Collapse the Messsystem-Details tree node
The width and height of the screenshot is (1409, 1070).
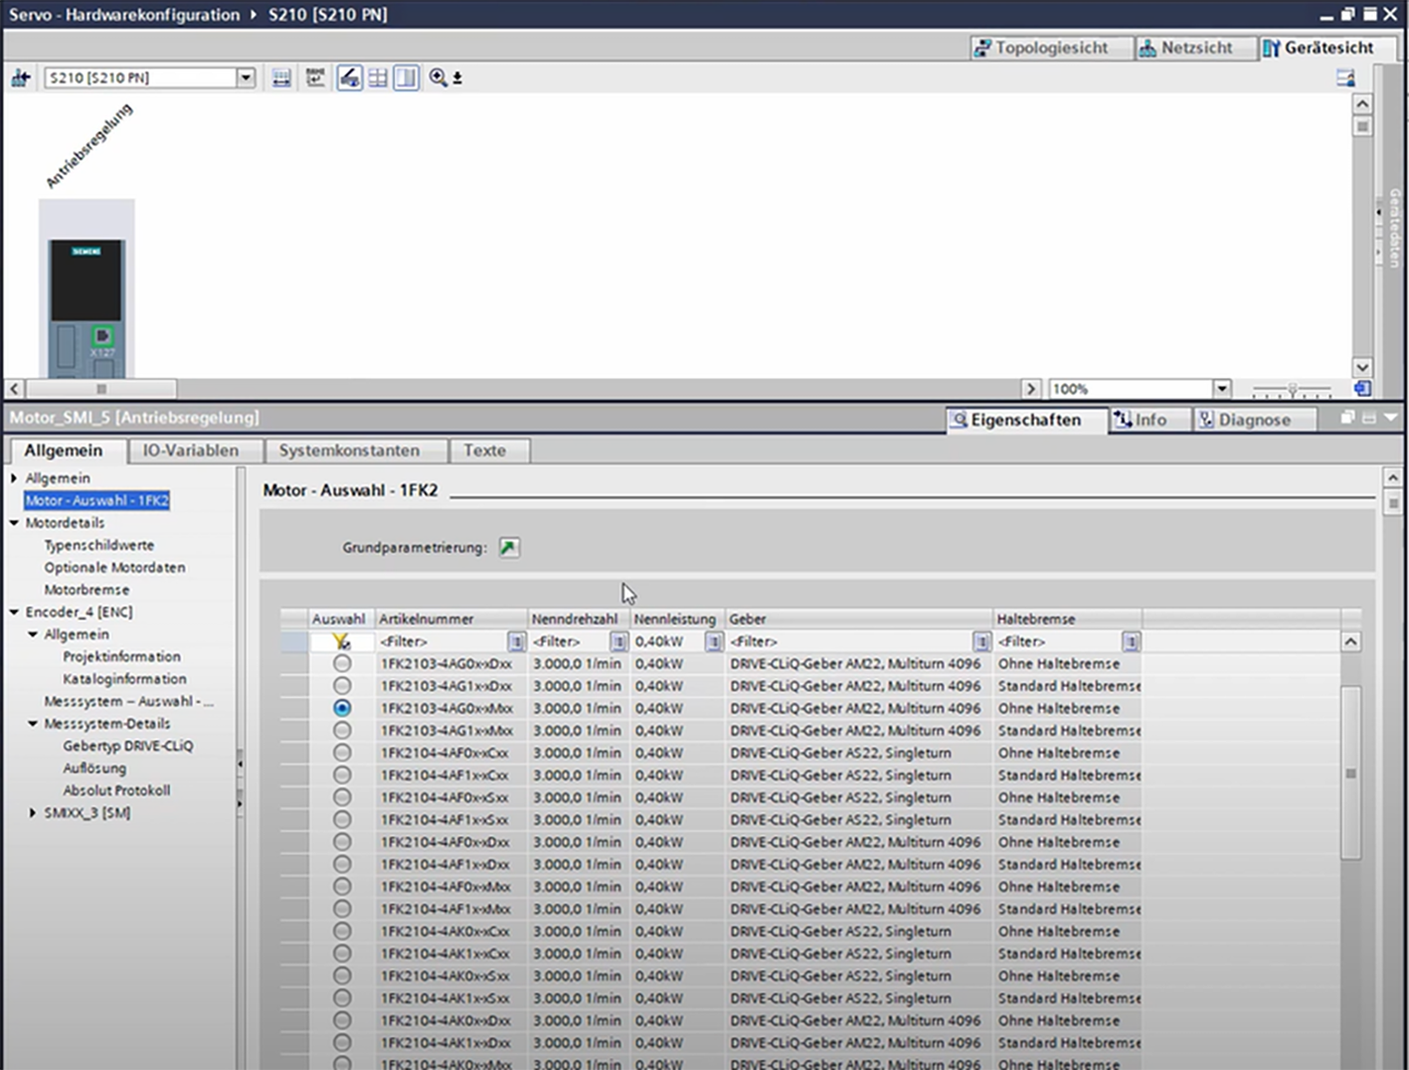point(33,724)
